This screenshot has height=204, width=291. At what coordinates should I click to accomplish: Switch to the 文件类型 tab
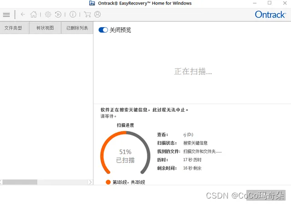click(x=14, y=28)
